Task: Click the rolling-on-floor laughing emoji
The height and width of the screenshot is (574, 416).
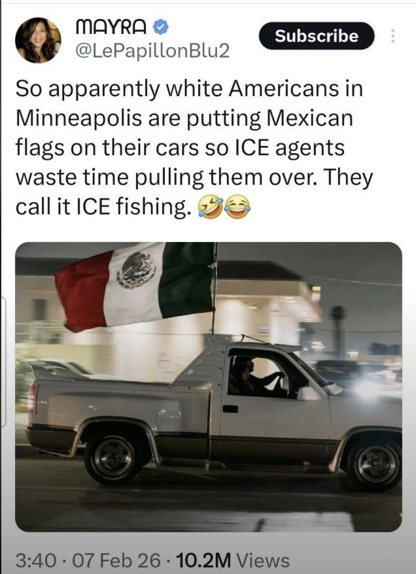Action: pos(211,207)
